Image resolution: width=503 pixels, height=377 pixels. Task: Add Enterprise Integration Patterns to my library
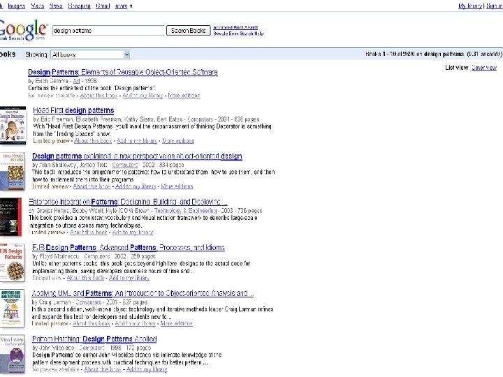pyautogui.click(x=133, y=232)
